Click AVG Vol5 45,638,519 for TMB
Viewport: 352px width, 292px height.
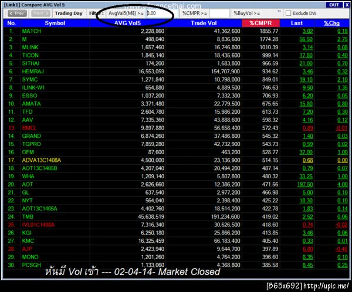click(x=151, y=217)
